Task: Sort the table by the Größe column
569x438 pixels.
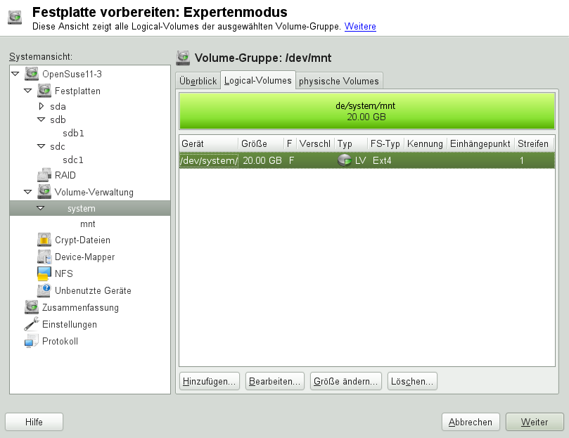Action: pyautogui.click(x=256, y=143)
